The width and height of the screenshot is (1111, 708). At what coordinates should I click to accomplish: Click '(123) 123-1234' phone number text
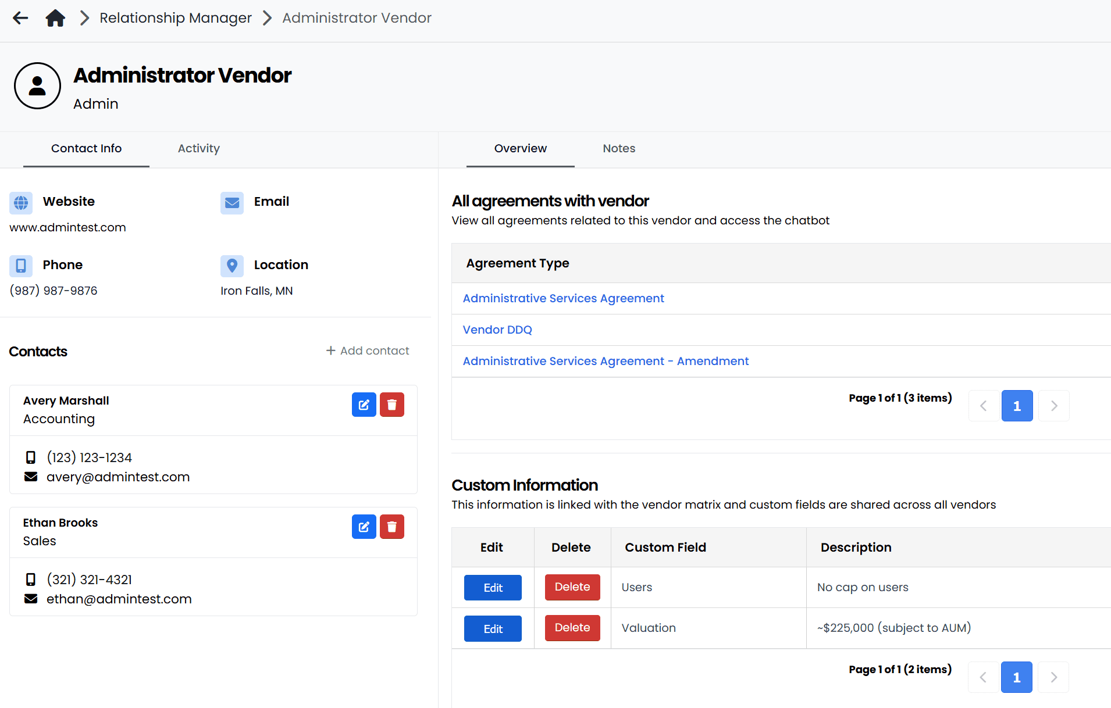(x=90, y=457)
